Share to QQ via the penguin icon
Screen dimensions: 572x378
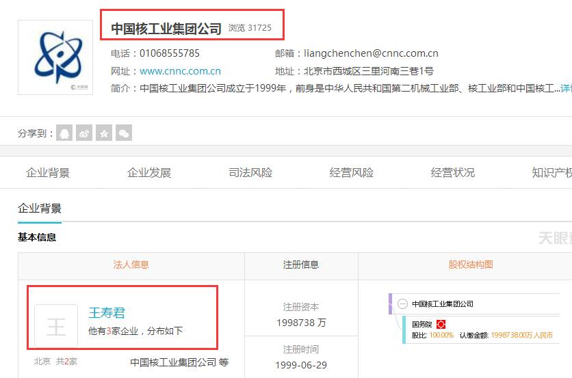(x=64, y=133)
